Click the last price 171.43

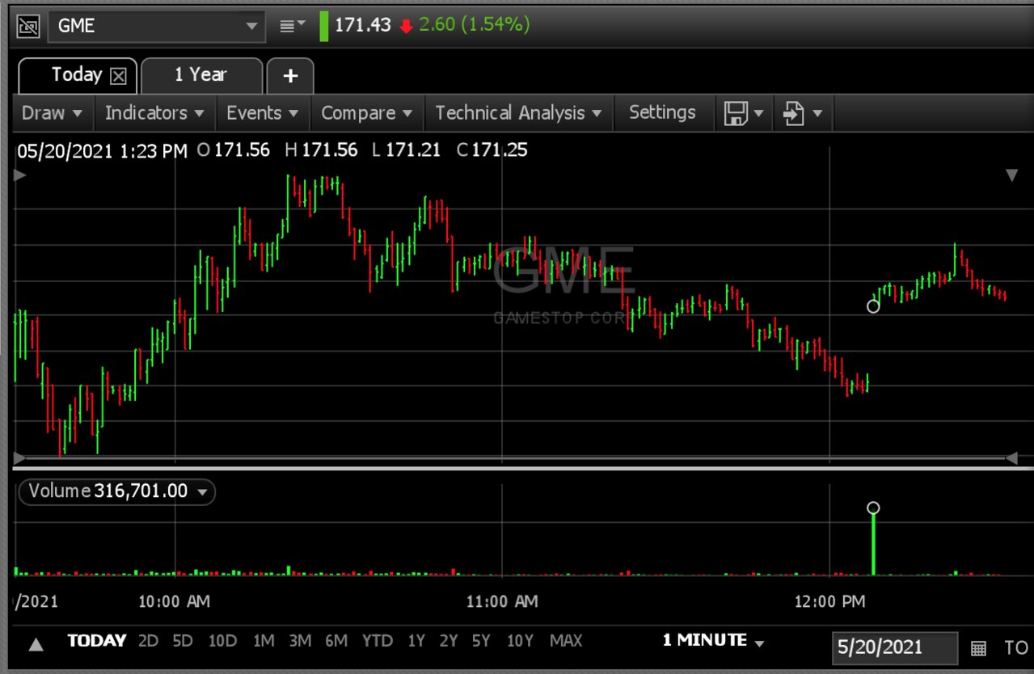coord(363,25)
